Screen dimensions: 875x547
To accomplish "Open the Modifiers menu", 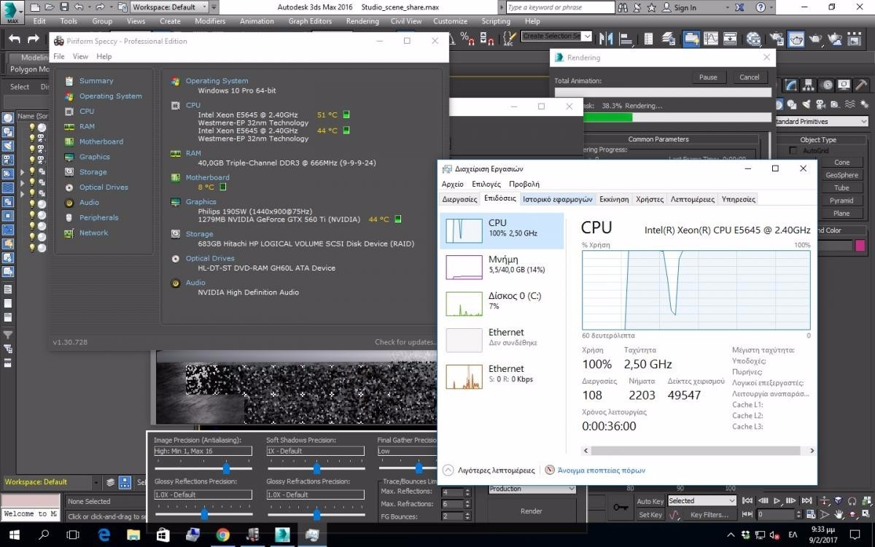I will point(210,21).
